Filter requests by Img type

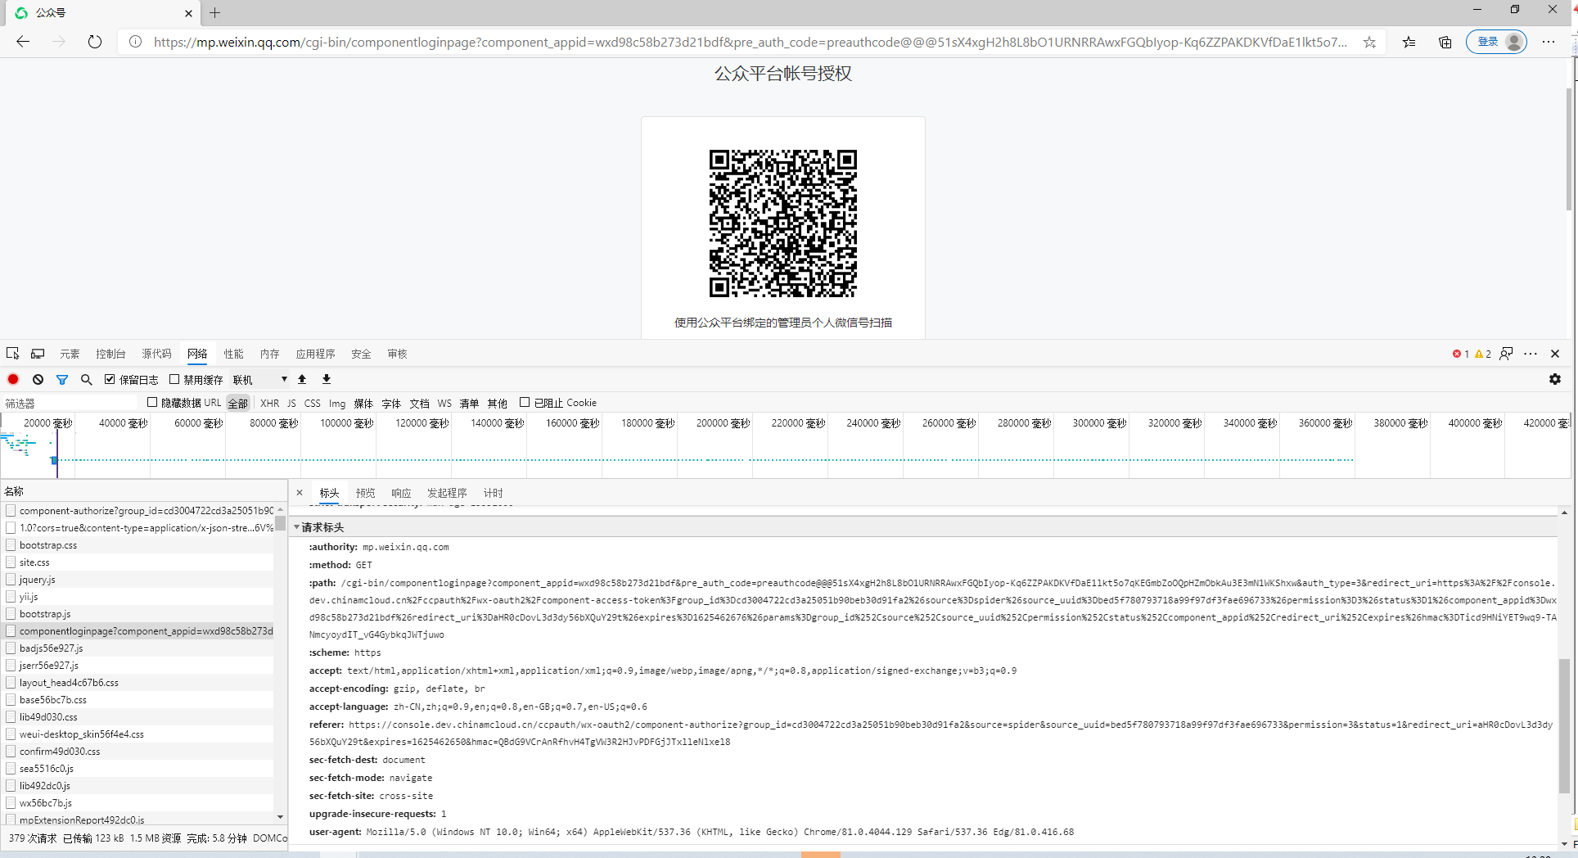[337, 403]
